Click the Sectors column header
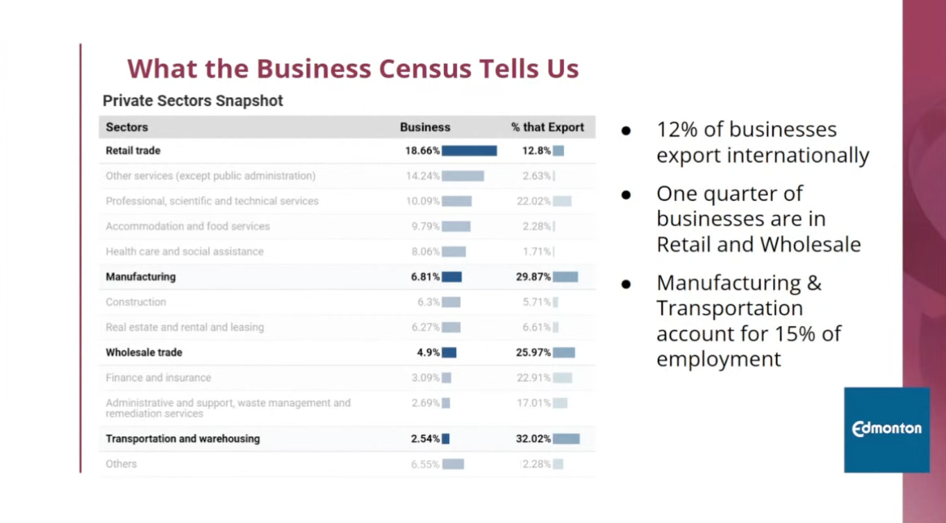Image resolution: width=946 pixels, height=523 pixels. pos(127,128)
